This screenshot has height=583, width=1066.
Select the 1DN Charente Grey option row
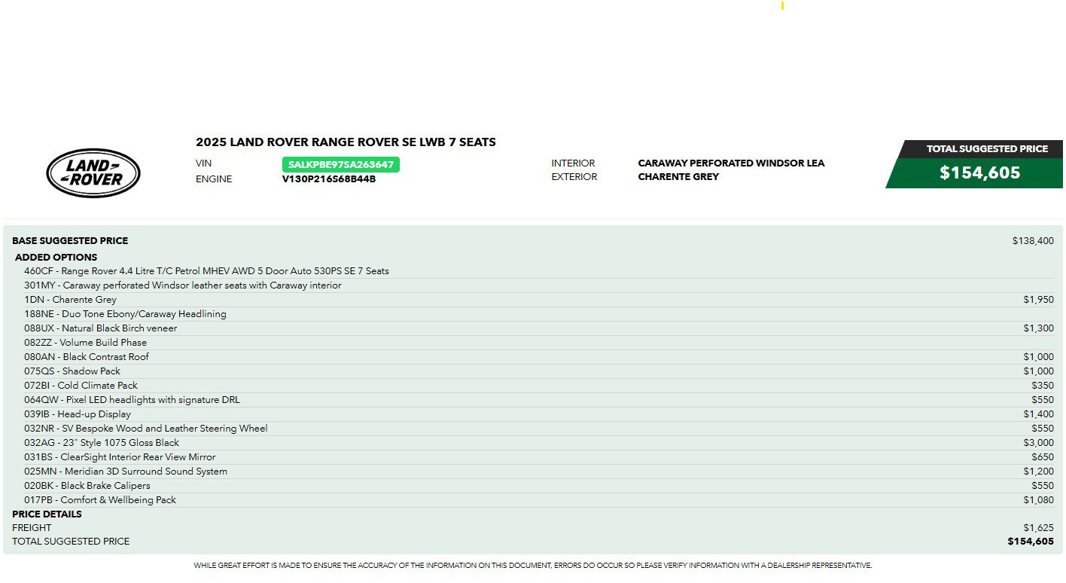(538, 300)
